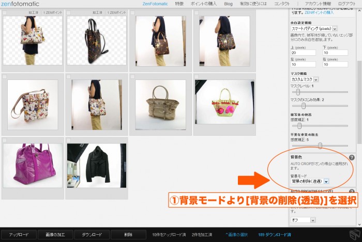Click the アップロード button
This screenshot has height=242, width=362.
pyautogui.click(x=22, y=235)
